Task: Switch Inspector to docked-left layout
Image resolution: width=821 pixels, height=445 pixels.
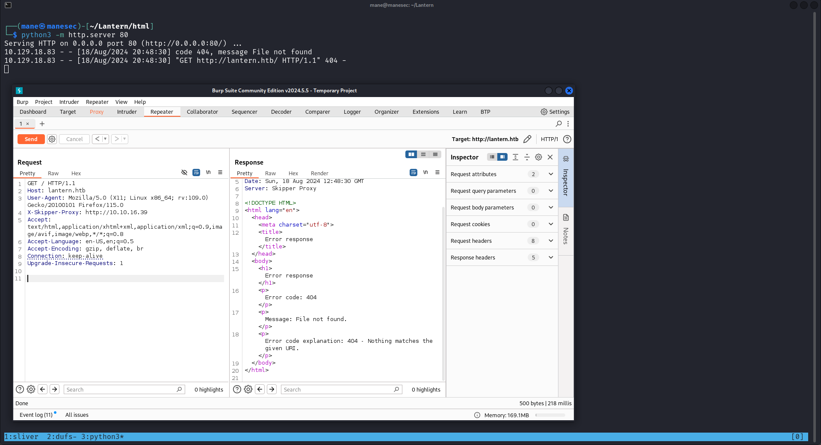Action: 492,157
